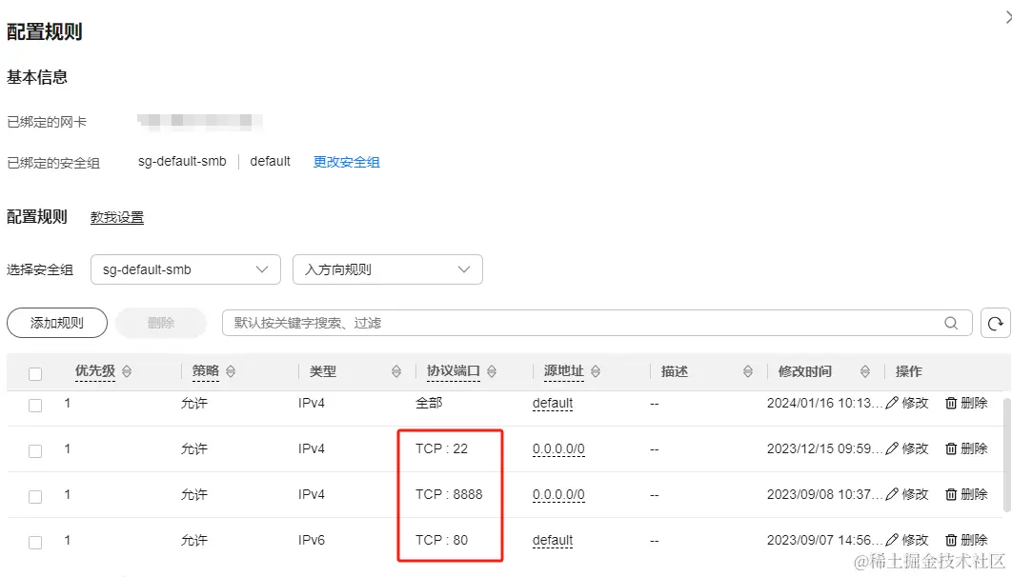Click the refresh icon next to search
This screenshot has height=577, width=1012.
(995, 323)
